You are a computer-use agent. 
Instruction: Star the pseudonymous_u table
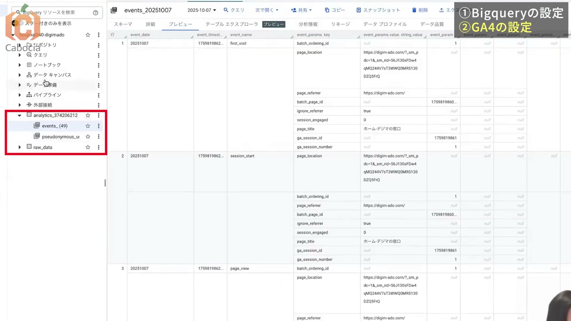tap(88, 137)
